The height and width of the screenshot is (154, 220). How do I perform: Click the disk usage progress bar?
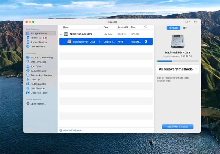coord(178,61)
